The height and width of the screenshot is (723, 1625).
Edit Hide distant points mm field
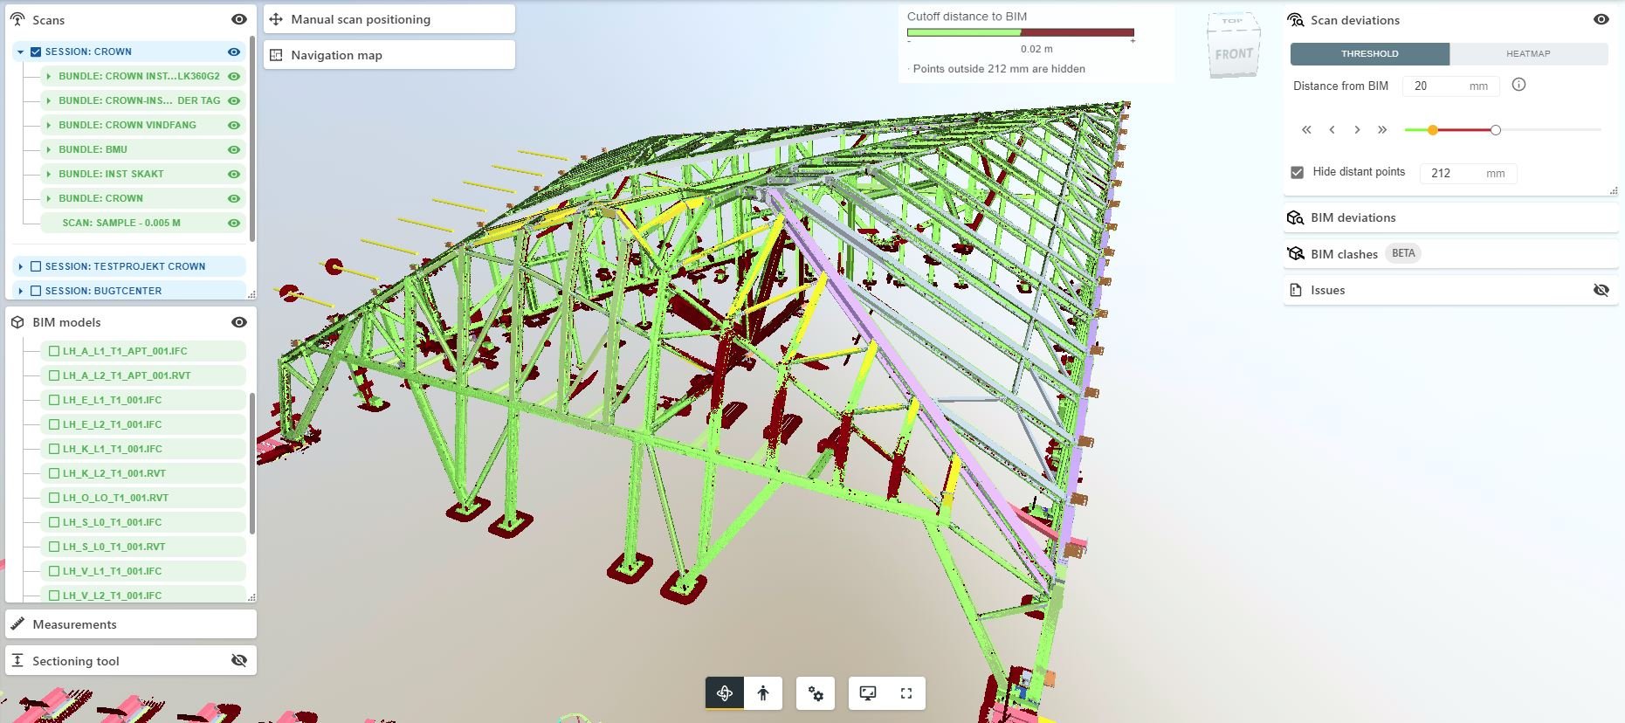tap(1469, 173)
